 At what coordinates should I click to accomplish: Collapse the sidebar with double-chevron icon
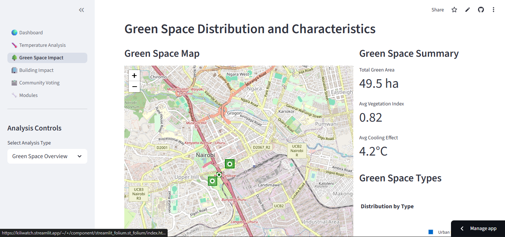tap(81, 10)
